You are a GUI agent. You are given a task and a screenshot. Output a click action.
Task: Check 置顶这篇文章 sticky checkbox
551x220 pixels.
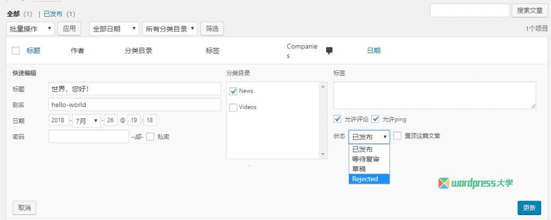(x=397, y=136)
